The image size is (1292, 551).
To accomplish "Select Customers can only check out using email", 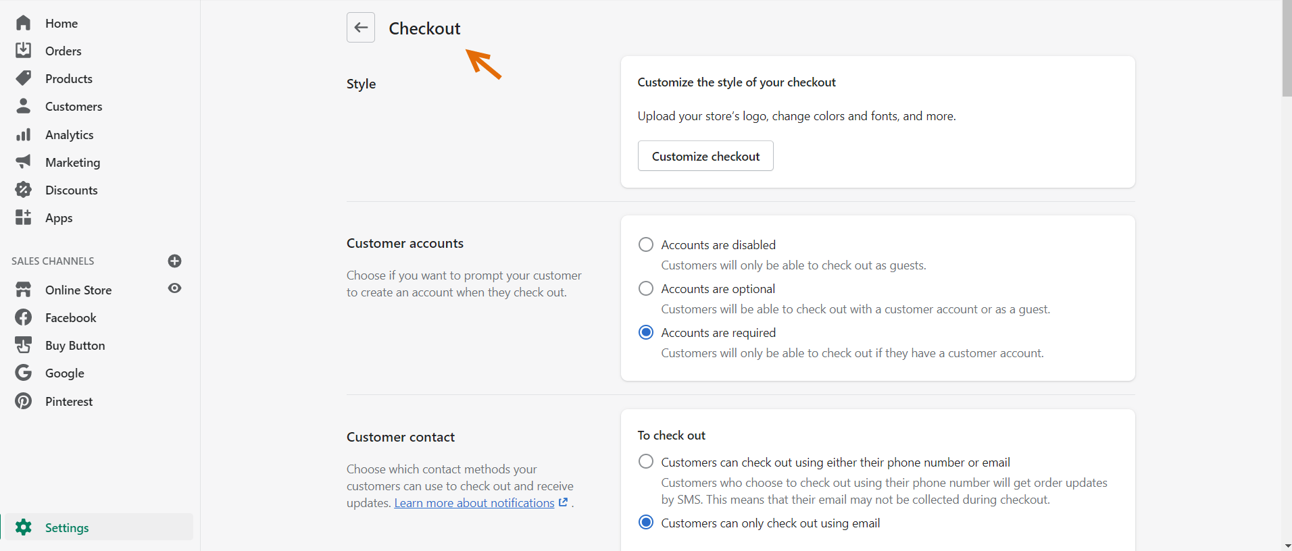I will coord(646,522).
